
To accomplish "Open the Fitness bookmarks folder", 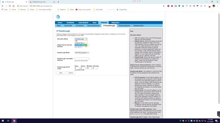I will 31,10.
